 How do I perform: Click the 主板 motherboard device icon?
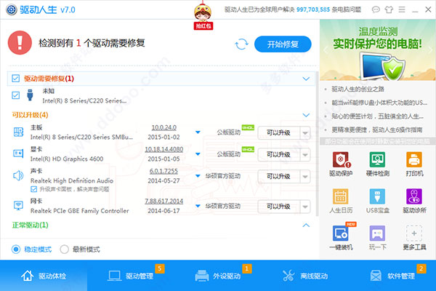click(x=19, y=132)
